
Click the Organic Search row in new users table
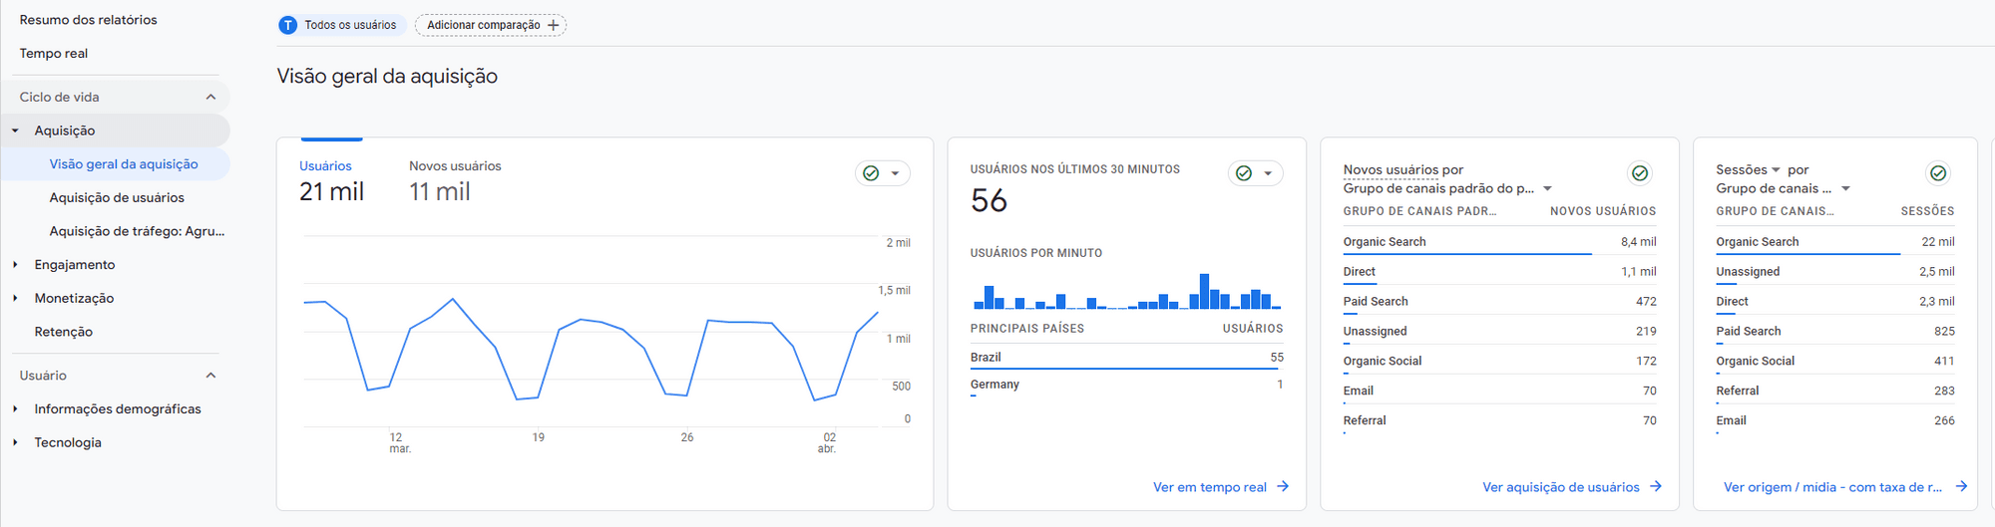pyautogui.click(x=1385, y=242)
